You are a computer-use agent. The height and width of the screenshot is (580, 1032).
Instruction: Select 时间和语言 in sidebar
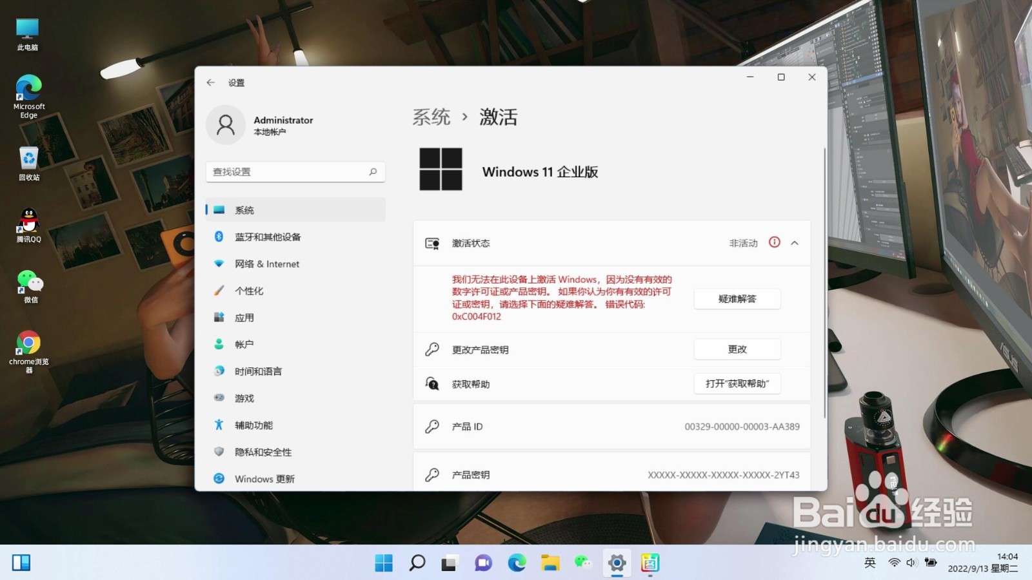click(x=295, y=371)
